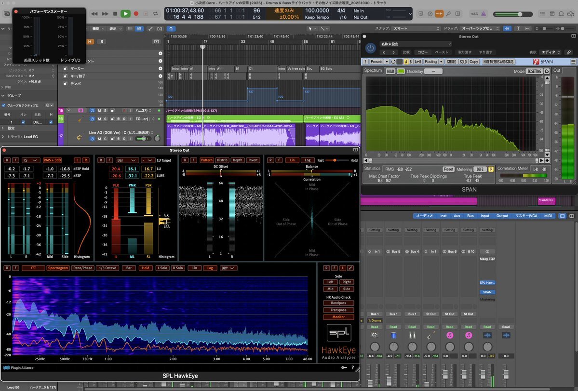Click the plugin link chain icon
This screenshot has height=391, width=578.
click(x=569, y=52)
